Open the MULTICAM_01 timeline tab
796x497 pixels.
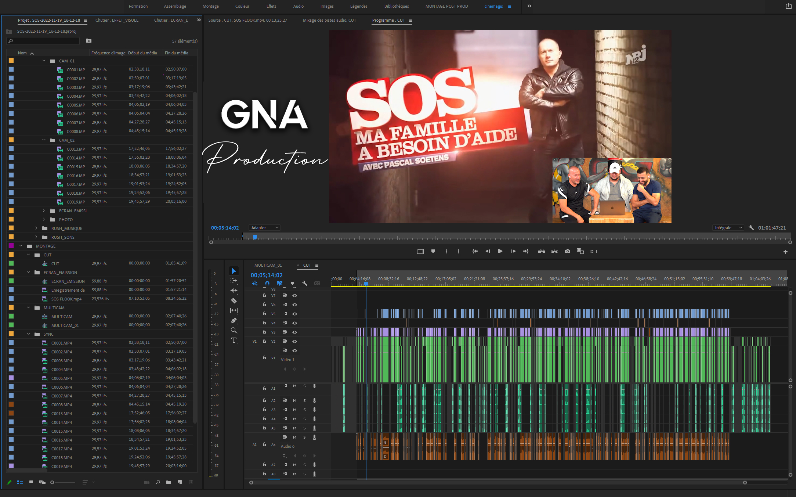click(268, 265)
